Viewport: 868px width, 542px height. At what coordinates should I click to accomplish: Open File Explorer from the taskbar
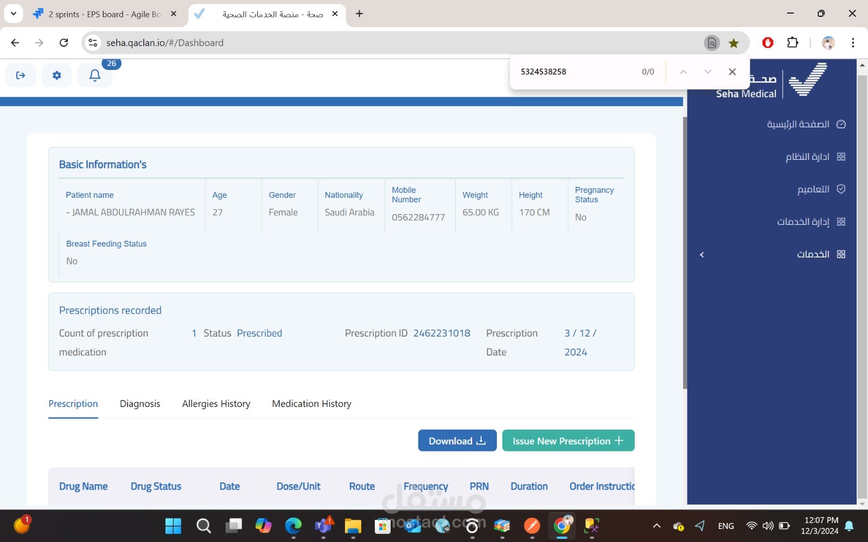click(353, 526)
